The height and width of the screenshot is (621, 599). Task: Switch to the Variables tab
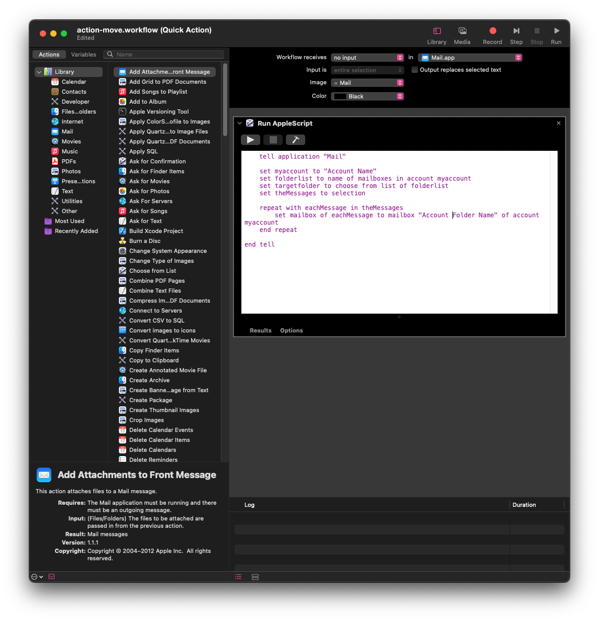click(x=84, y=54)
